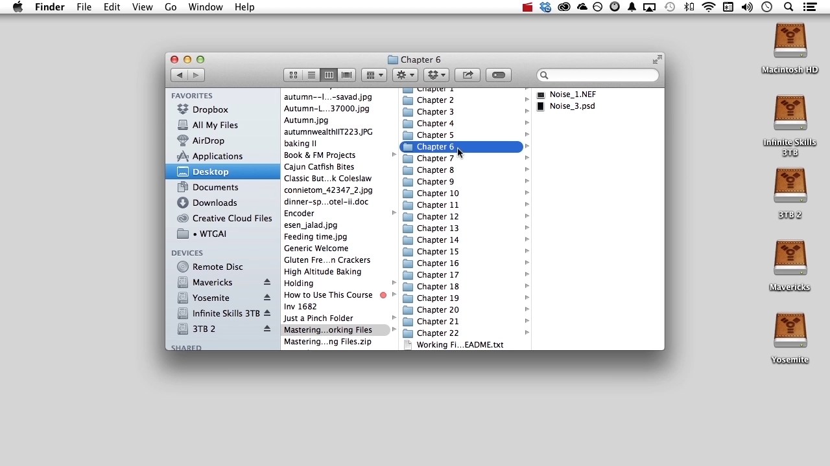Screen dimensions: 830x466
Task: Select the High Altitude Baking item
Action: [x=322, y=271]
